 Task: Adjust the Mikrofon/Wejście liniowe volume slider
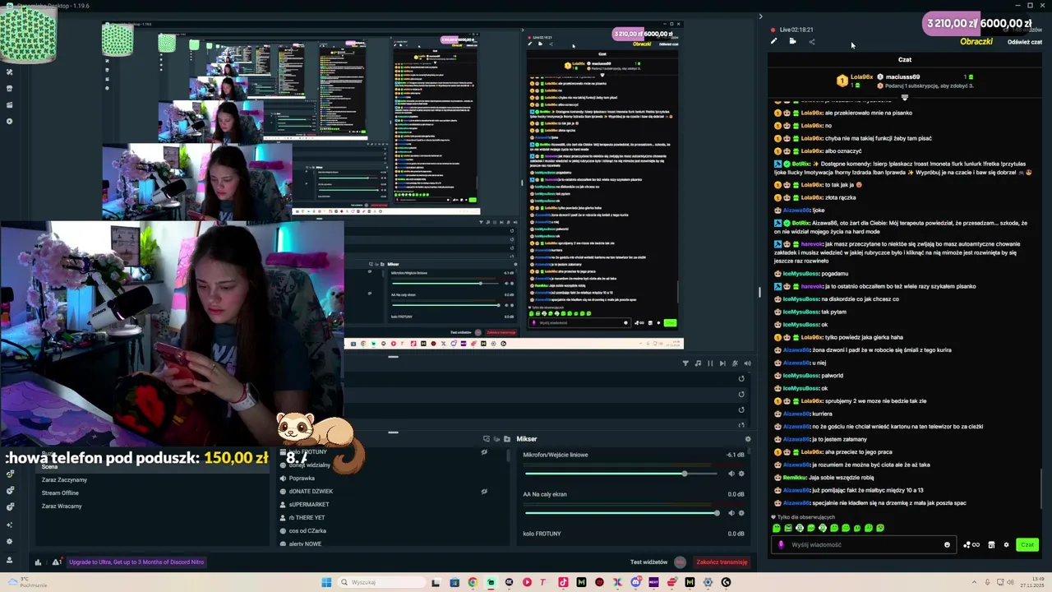pos(621,474)
